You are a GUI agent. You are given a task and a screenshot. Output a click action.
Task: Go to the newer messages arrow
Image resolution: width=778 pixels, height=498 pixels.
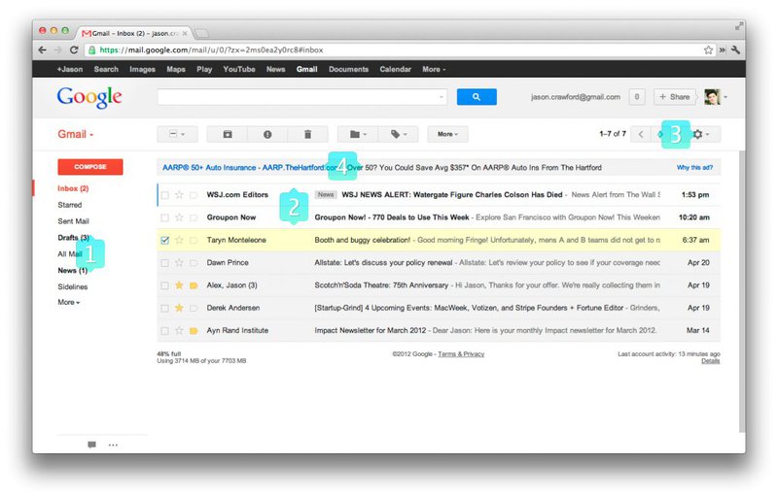[641, 134]
